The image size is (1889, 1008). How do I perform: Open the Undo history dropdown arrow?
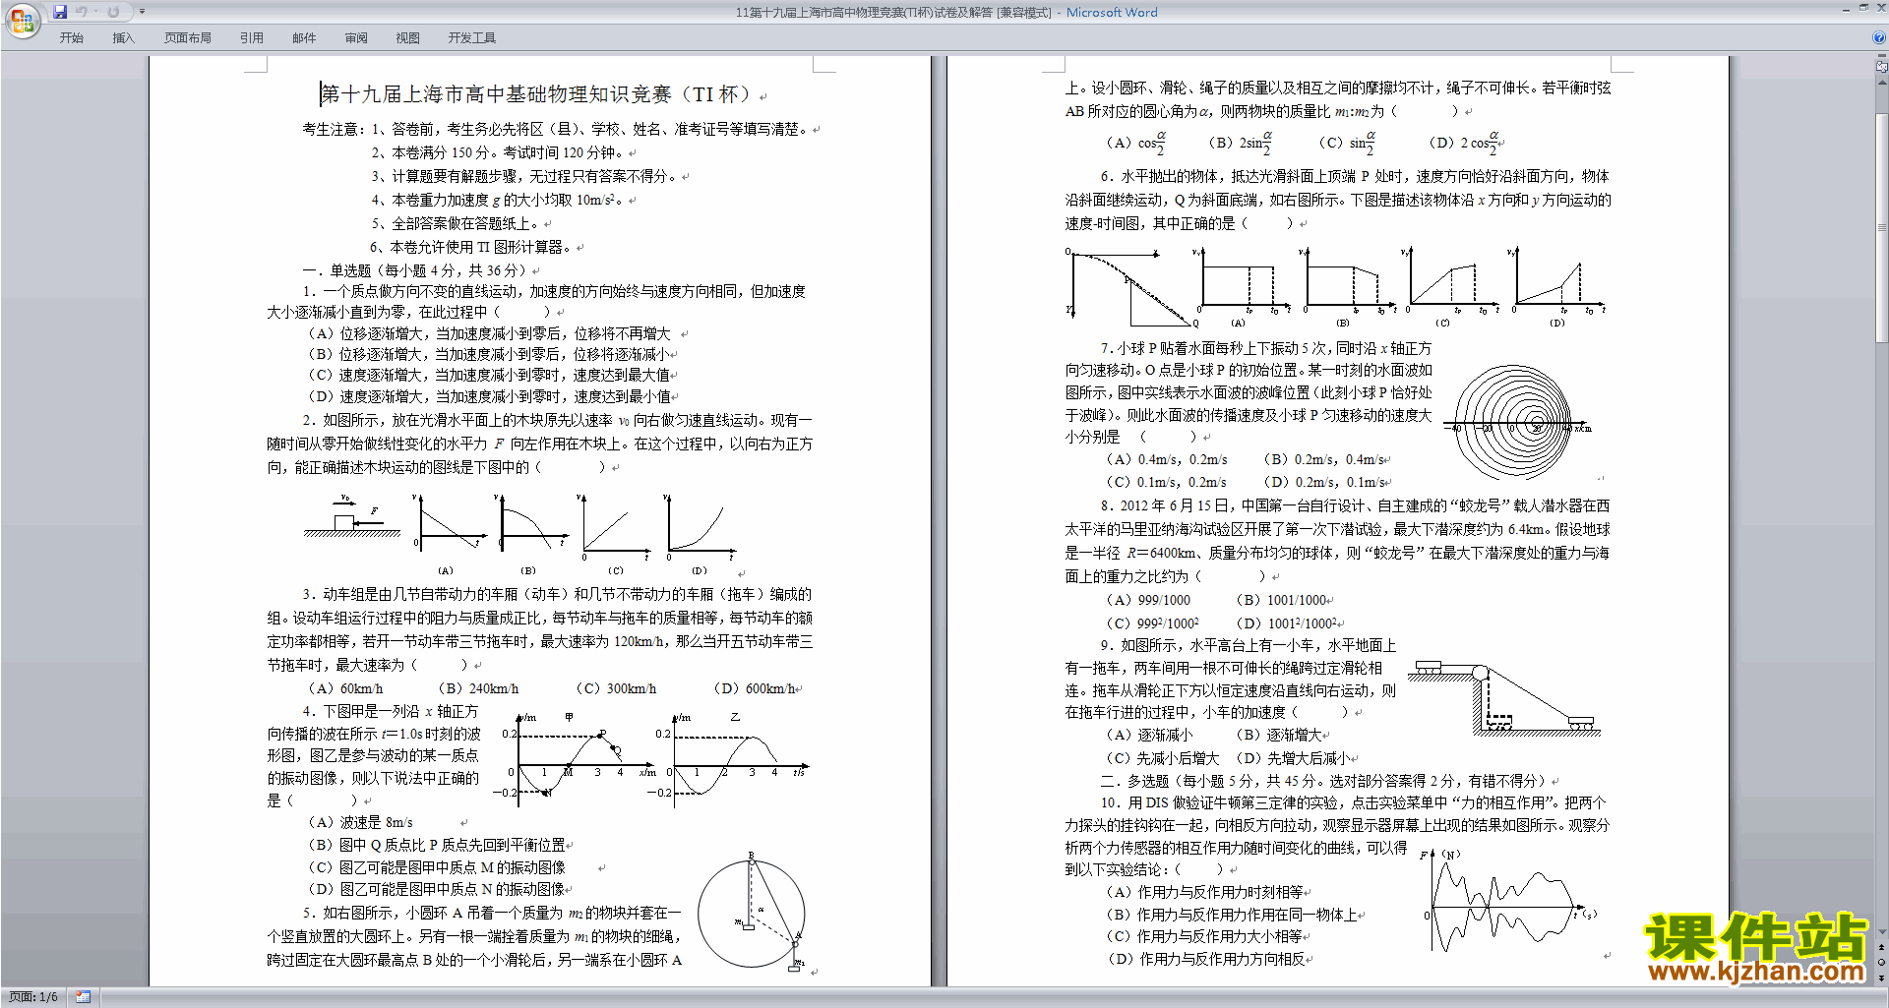(x=95, y=12)
